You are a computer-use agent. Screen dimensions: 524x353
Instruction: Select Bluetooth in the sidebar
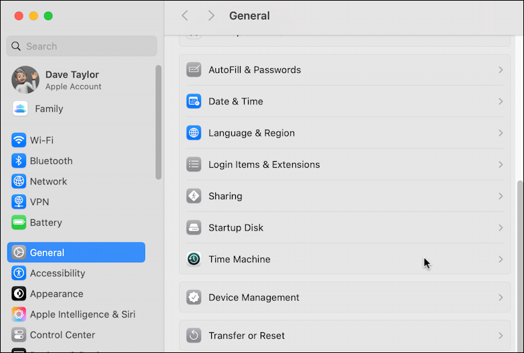[x=76, y=160]
